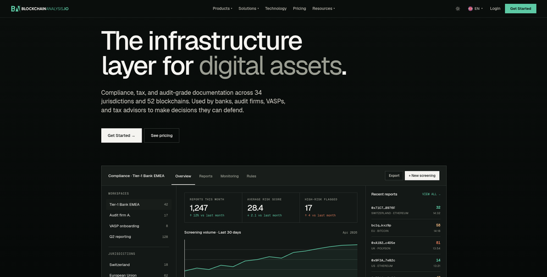Open report 0xA1B2…c4D5e
Viewport: 547px width, 277px height.
[x=406, y=245]
